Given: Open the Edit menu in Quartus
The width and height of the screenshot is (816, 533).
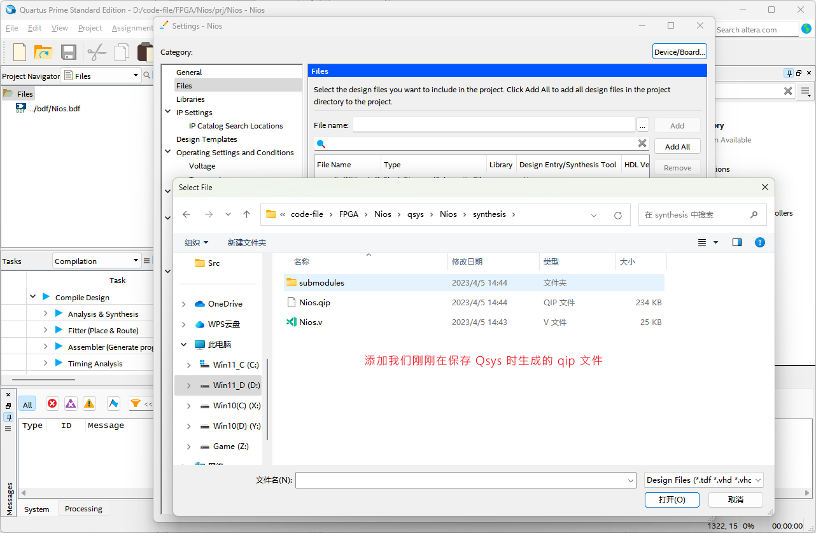Looking at the screenshot, I should pyautogui.click(x=35, y=28).
